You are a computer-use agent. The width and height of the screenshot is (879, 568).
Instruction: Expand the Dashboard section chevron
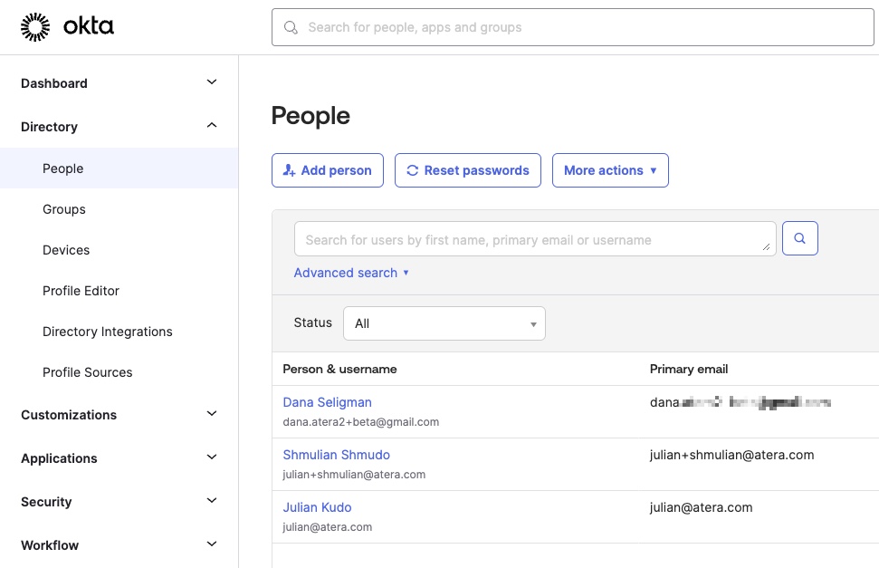212,82
